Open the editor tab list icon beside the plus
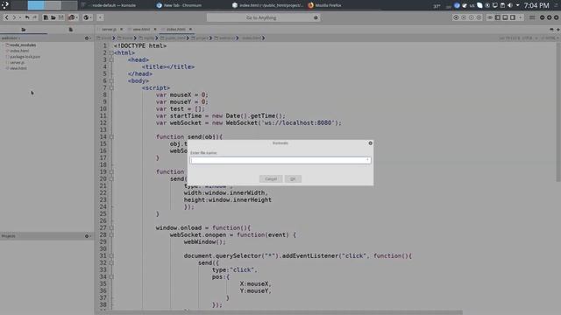 pyautogui.click(x=551, y=29)
